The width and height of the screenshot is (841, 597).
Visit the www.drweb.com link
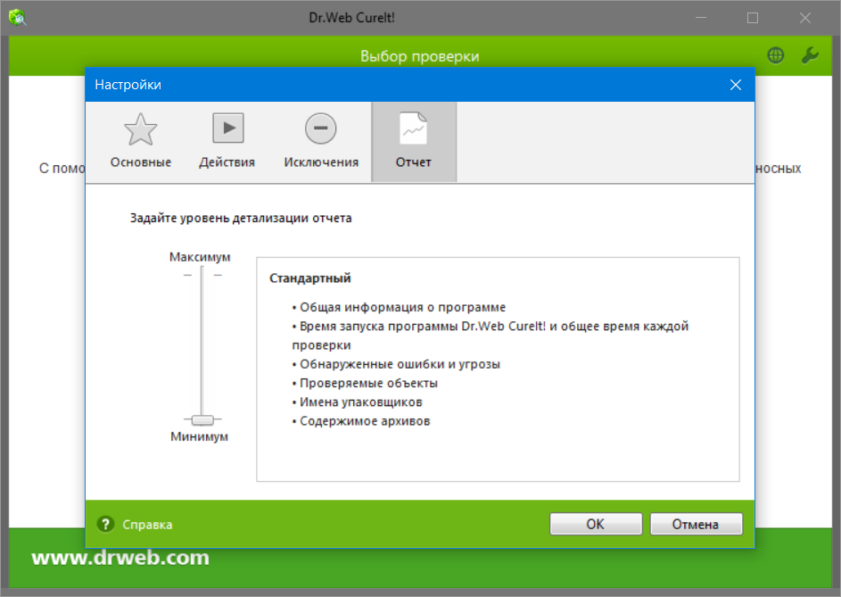(x=120, y=557)
